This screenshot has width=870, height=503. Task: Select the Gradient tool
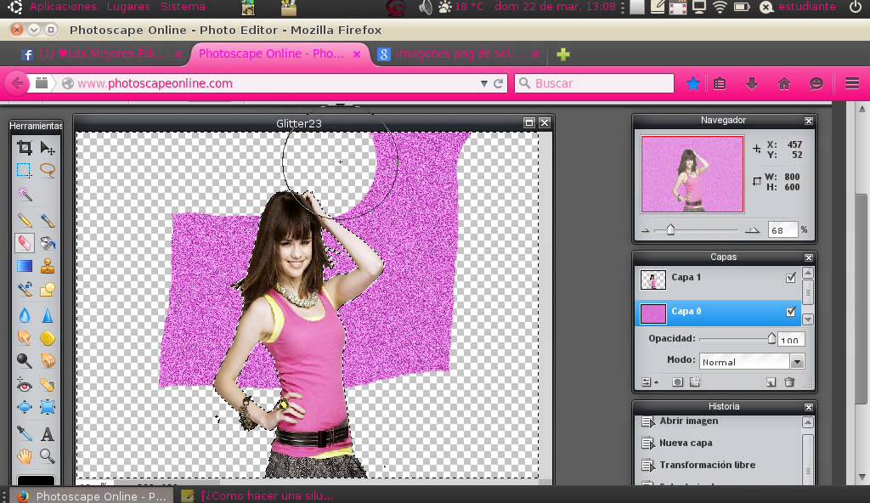25,267
